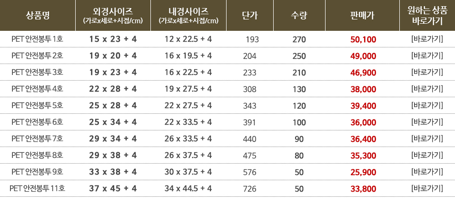455x203 pixels.
Task: Click the 상품명 column header
Action: coord(38,15)
